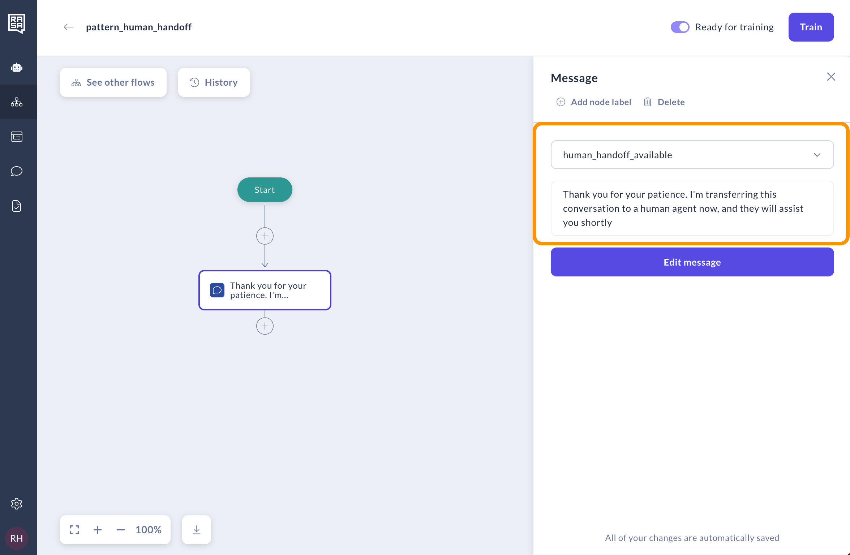Fit flow to screen with fullscreen icon

point(74,529)
